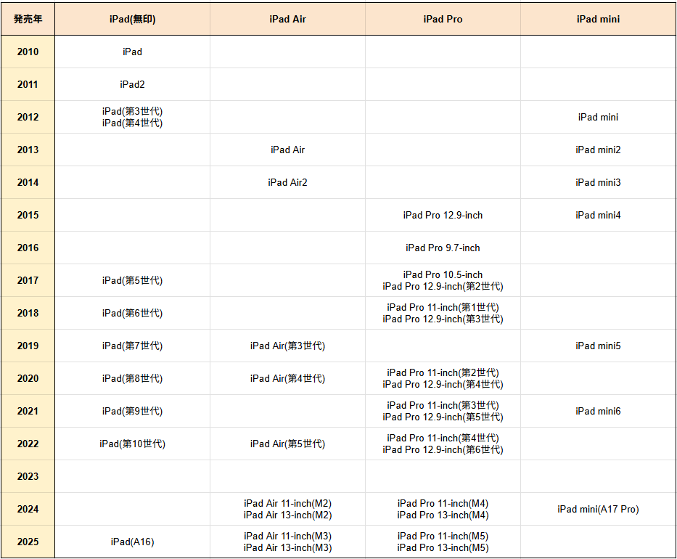
Task: Click the 発売年 column header
Action: [x=28, y=20]
